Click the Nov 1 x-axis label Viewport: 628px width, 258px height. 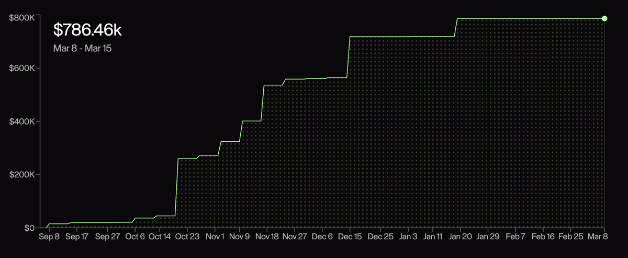(x=215, y=237)
